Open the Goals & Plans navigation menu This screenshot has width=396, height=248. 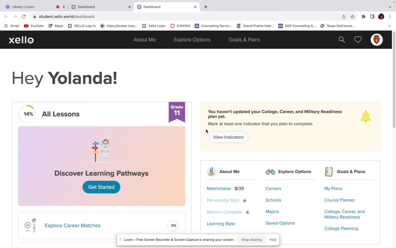point(244,40)
